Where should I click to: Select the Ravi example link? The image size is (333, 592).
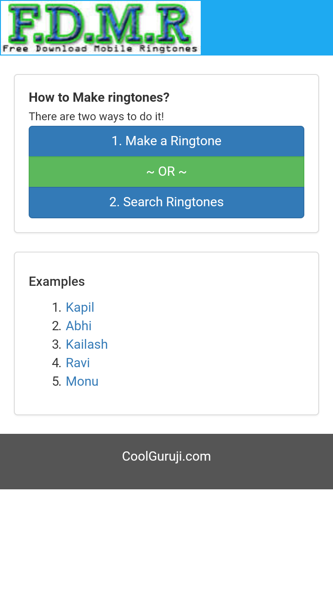point(78,363)
